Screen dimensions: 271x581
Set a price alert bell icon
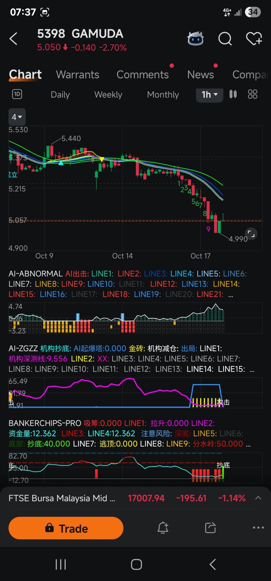click(163, 528)
